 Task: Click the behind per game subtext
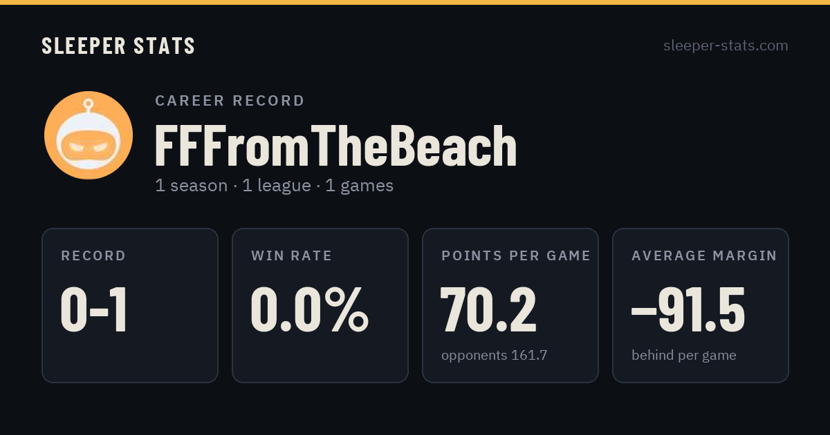coord(684,356)
